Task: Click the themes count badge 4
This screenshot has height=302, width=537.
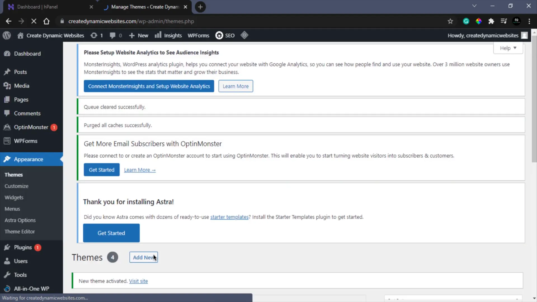Action: pyautogui.click(x=112, y=257)
